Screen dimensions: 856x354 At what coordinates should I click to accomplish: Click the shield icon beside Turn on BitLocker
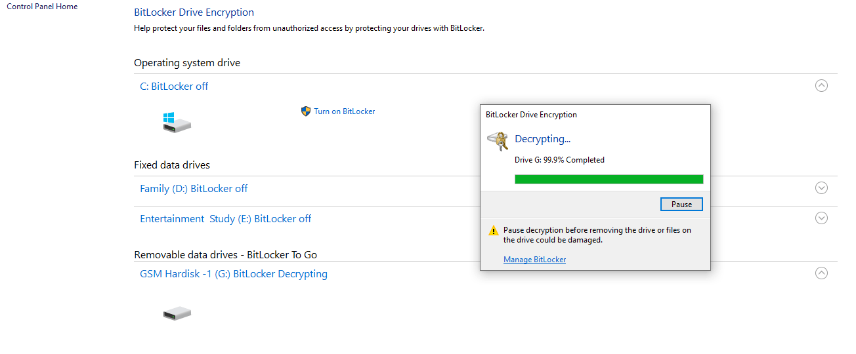306,111
